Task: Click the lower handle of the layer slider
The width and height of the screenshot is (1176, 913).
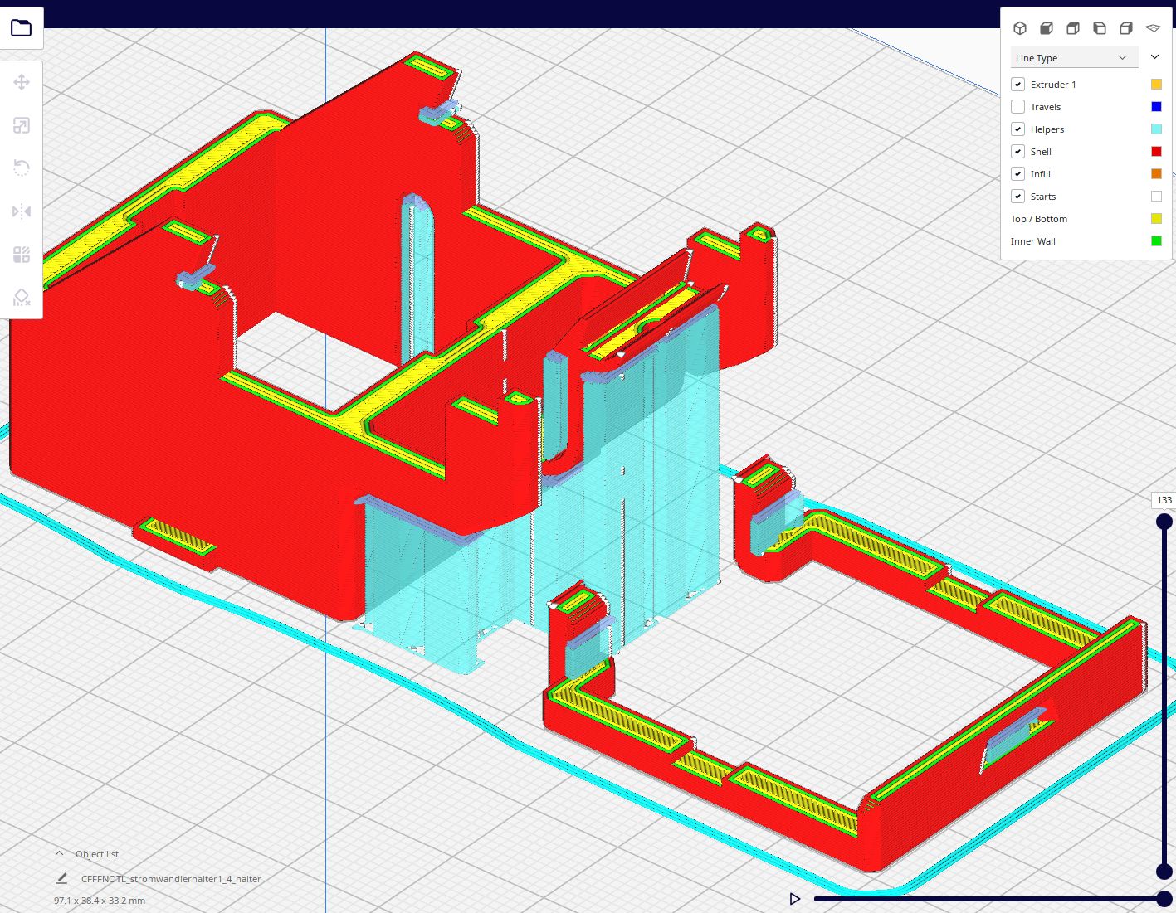Action: tap(1164, 872)
